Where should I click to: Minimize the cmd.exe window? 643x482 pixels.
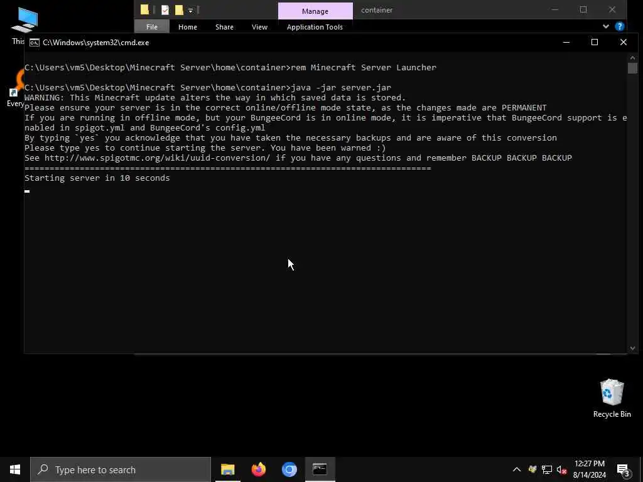pos(566,42)
